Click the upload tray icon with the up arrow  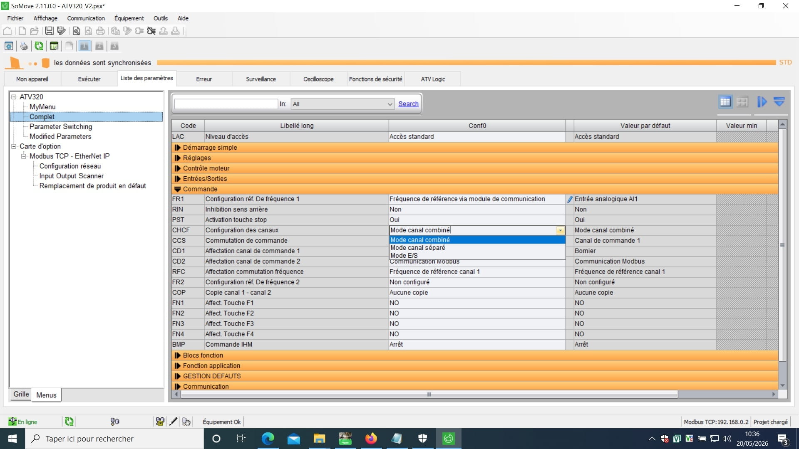(164, 31)
